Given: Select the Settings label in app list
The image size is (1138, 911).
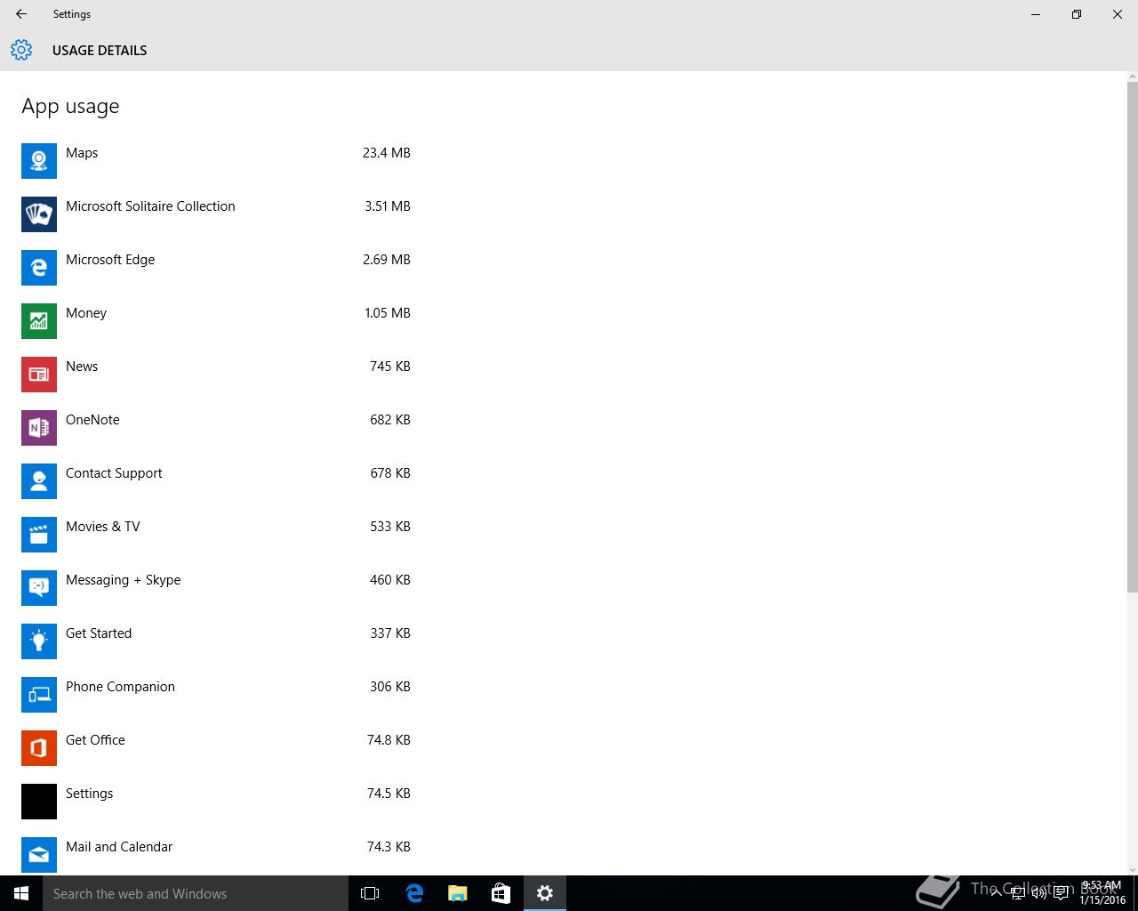Looking at the screenshot, I should pyautogui.click(x=90, y=794).
